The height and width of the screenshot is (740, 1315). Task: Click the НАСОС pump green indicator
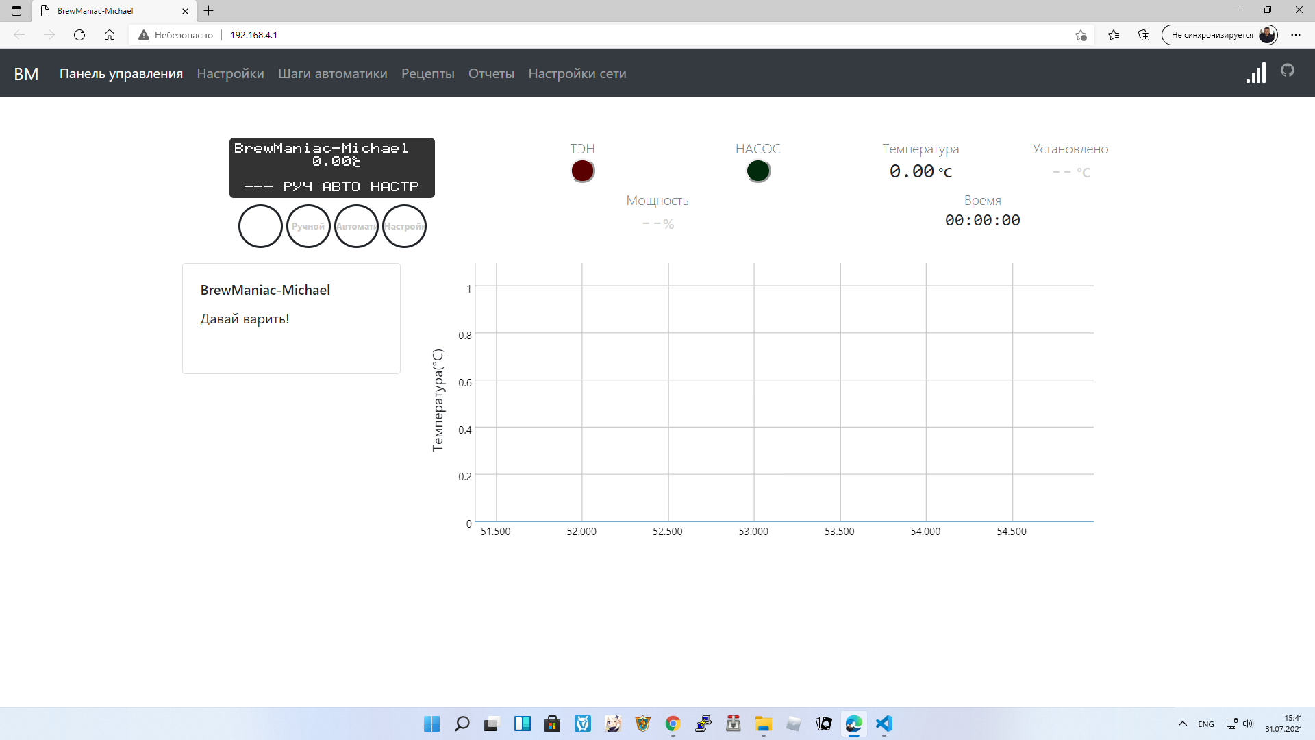[x=758, y=171]
